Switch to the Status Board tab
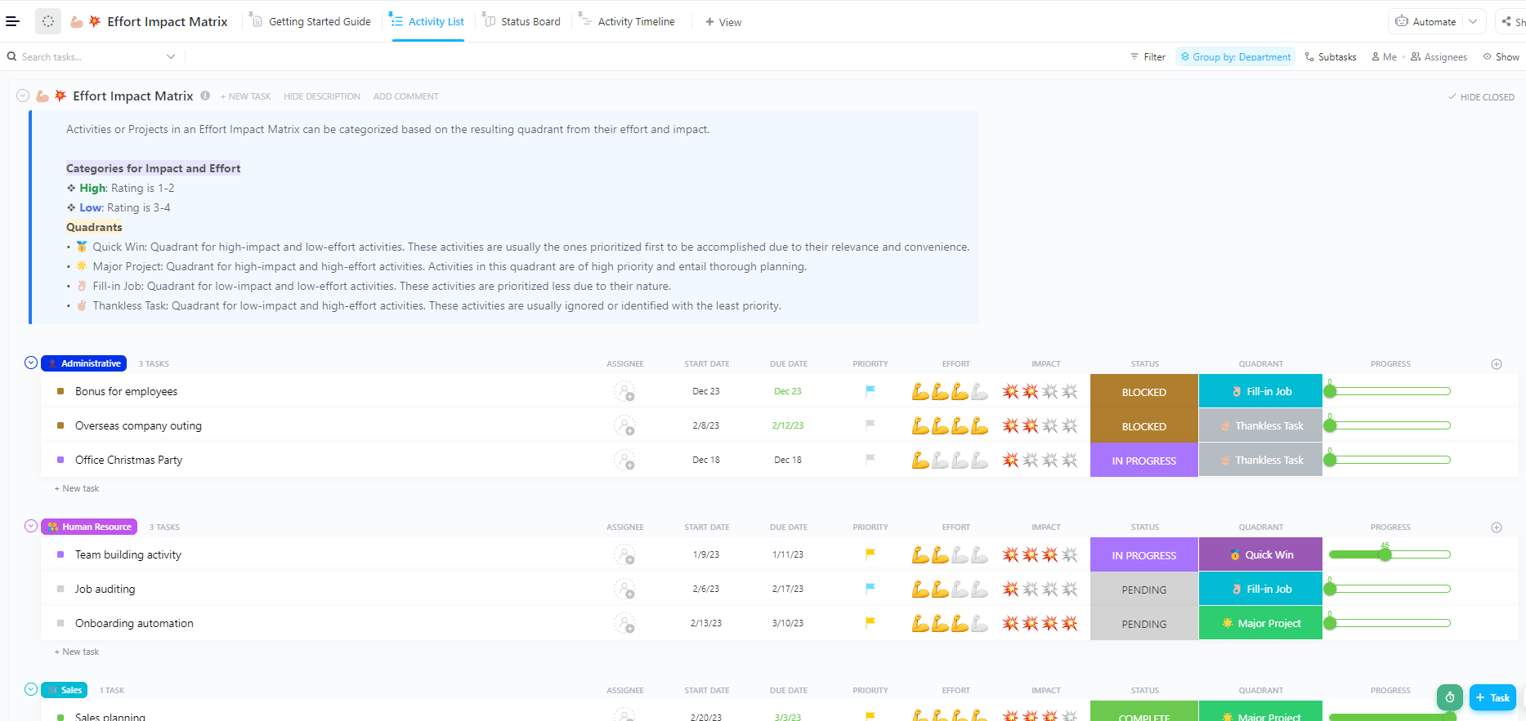 point(521,21)
